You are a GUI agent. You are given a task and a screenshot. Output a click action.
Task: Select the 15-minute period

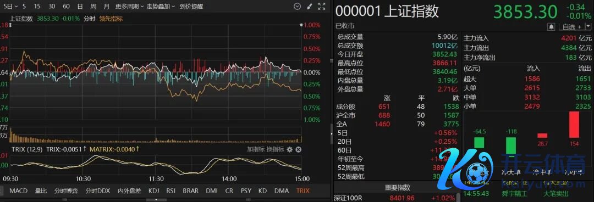(37, 7)
